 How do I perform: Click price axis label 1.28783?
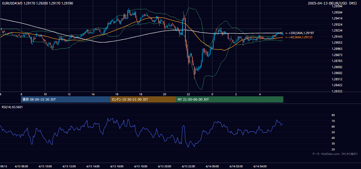tap(337, 61)
